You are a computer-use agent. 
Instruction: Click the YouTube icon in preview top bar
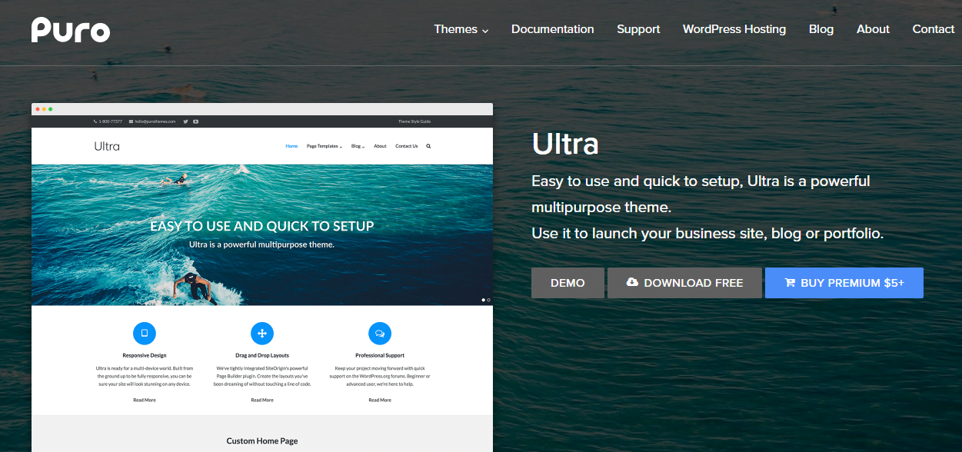tap(196, 121)
